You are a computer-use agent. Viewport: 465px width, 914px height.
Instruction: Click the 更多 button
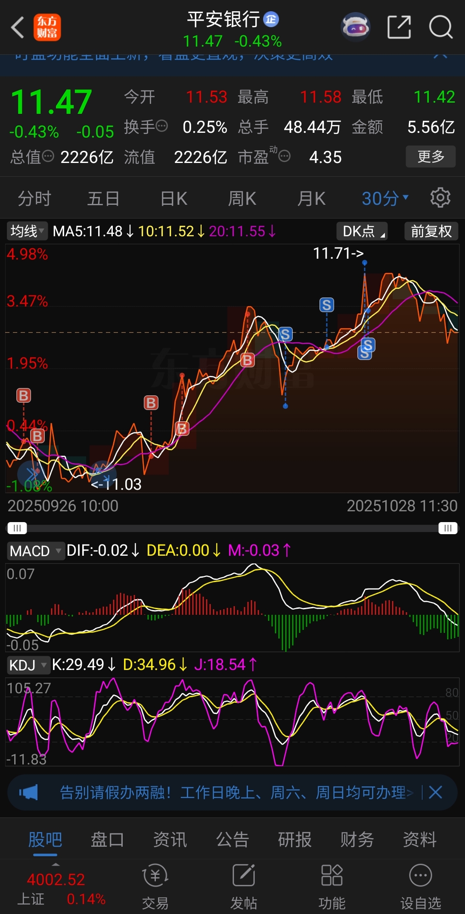click(x=431, y=156)
